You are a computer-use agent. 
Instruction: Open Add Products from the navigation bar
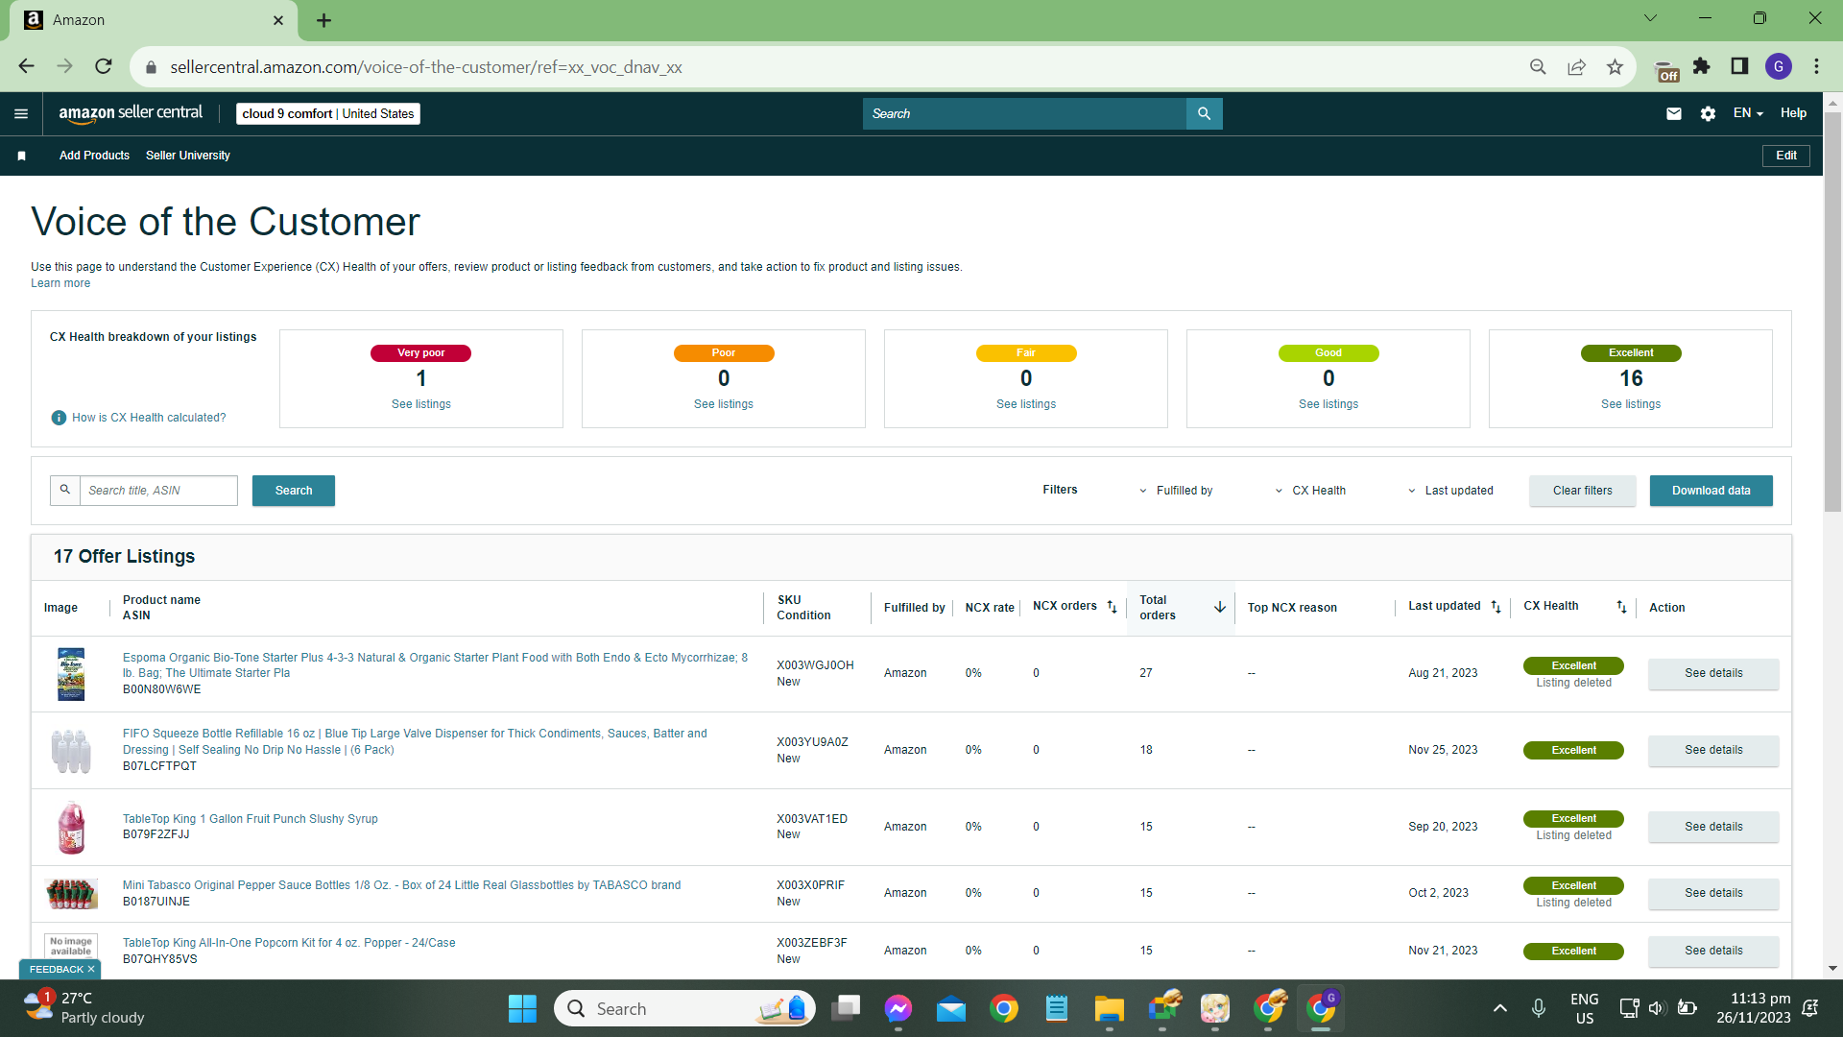94,156
